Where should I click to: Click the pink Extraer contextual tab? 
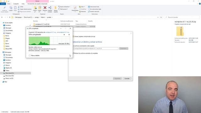point(37,1)
